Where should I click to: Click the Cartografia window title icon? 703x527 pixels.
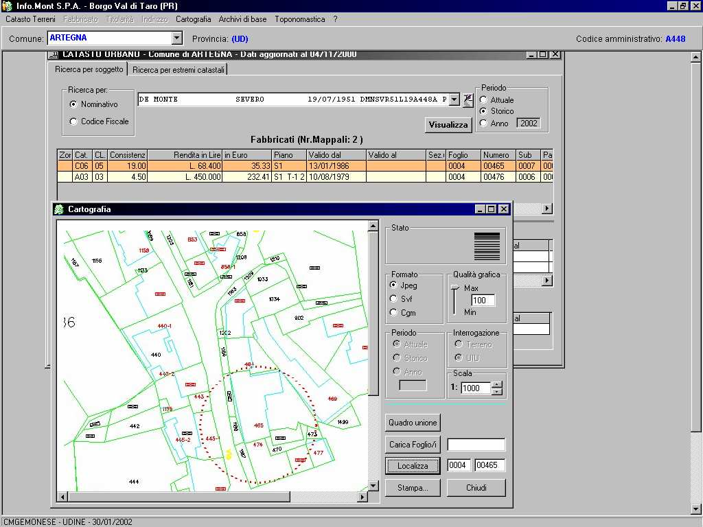59,209
